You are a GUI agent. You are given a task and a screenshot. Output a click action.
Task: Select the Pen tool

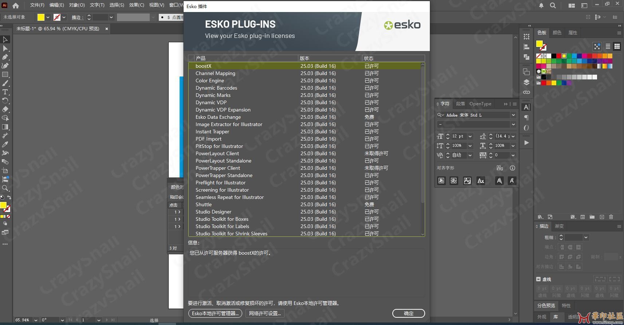pyautogui.click(x=5, y=57)
